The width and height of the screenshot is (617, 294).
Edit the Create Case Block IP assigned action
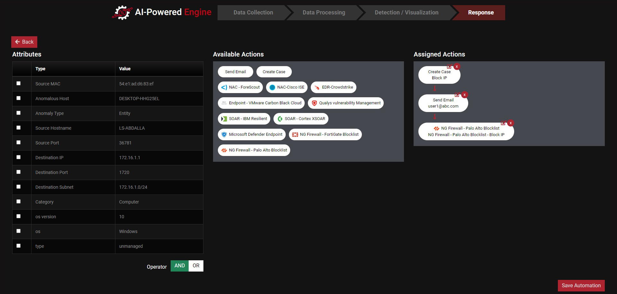click(449, 66)
